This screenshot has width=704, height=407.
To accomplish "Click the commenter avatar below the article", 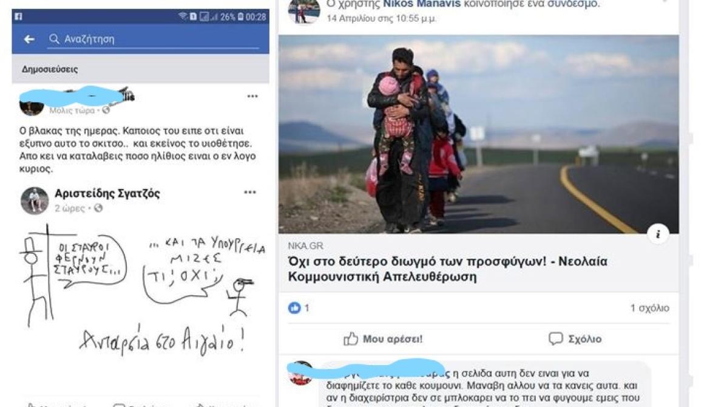I will click(300, 374).
